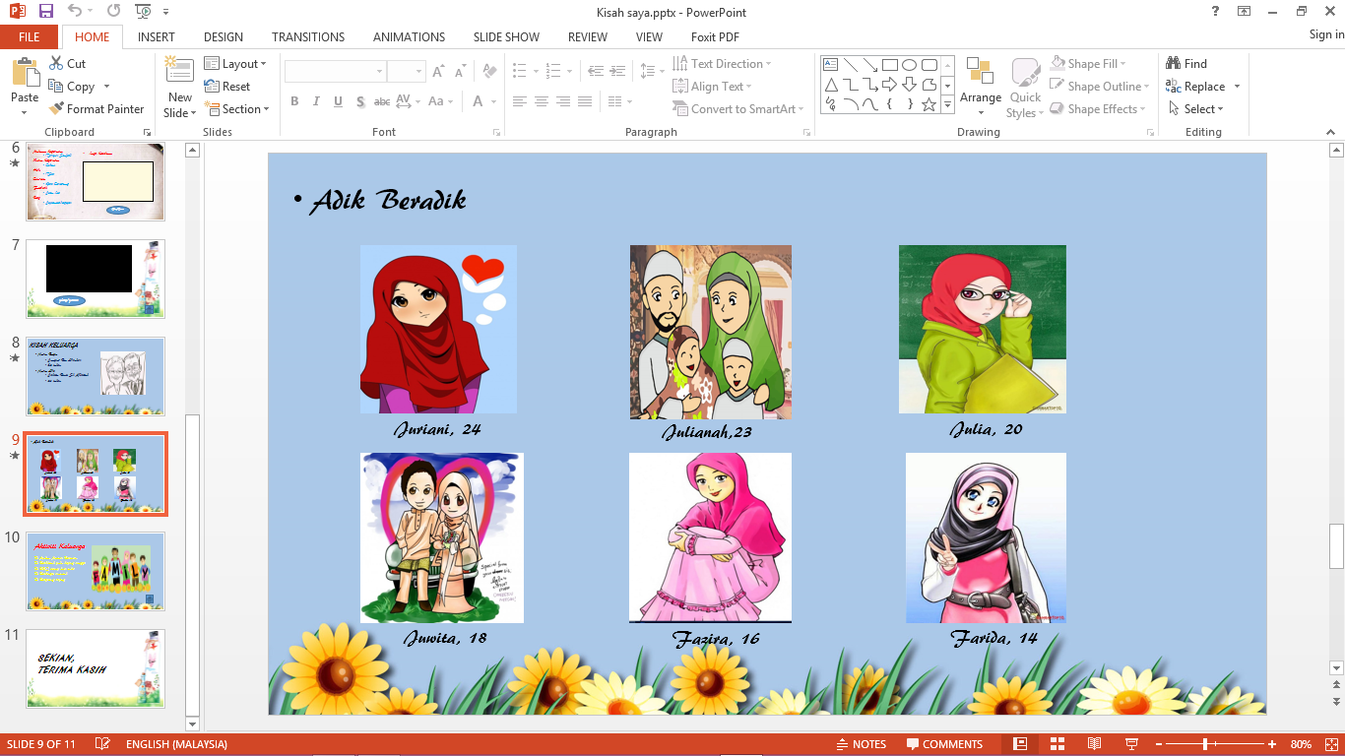1345x756 pixels.
Task: Toggle Strikethrough formatting
Action: tap(382, 101)
